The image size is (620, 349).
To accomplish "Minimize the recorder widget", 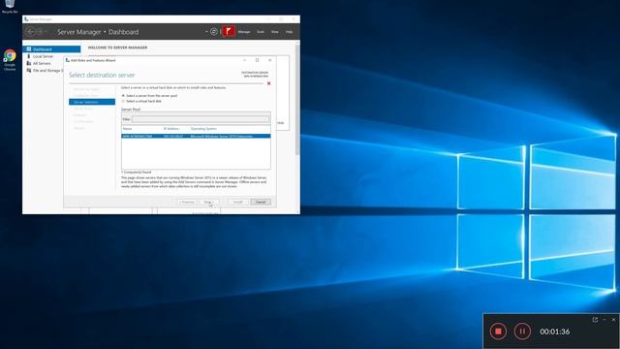I will click(604, 319).
